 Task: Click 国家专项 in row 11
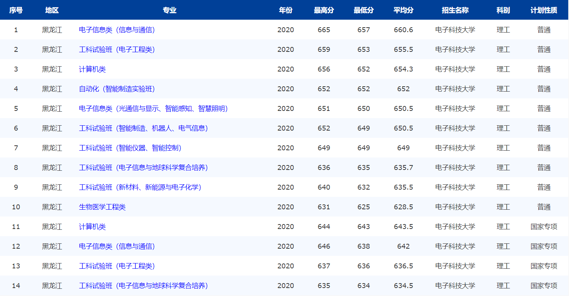click(x=544, y=226)
